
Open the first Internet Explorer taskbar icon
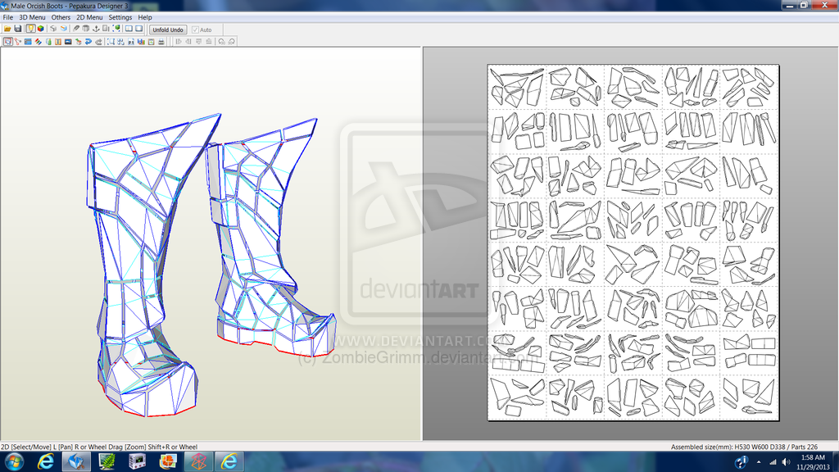(46, 461)
